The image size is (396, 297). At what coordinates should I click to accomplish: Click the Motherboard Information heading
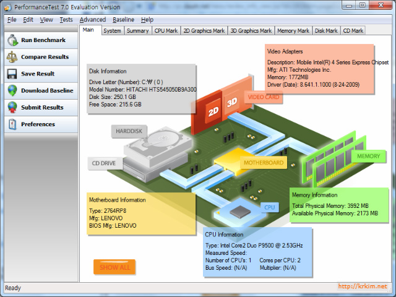click(x=118, y=200)
